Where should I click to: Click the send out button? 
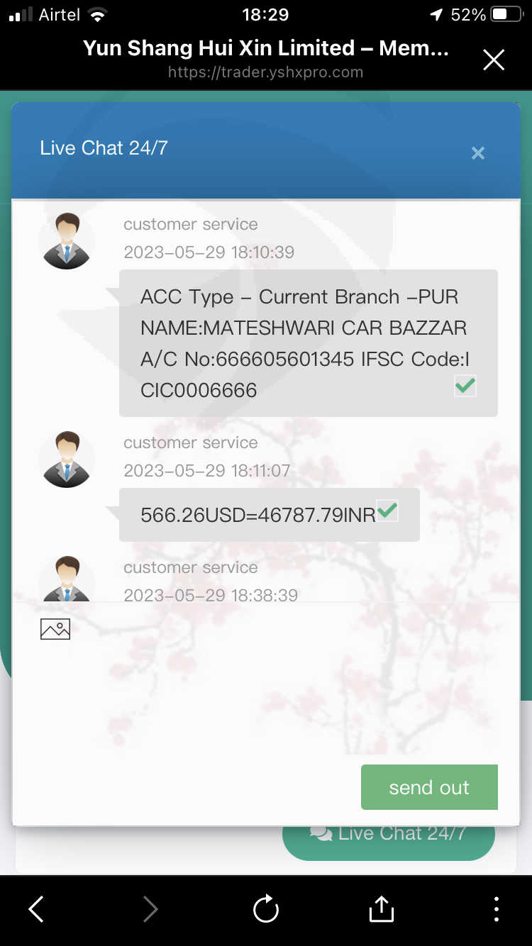(429, 787)
